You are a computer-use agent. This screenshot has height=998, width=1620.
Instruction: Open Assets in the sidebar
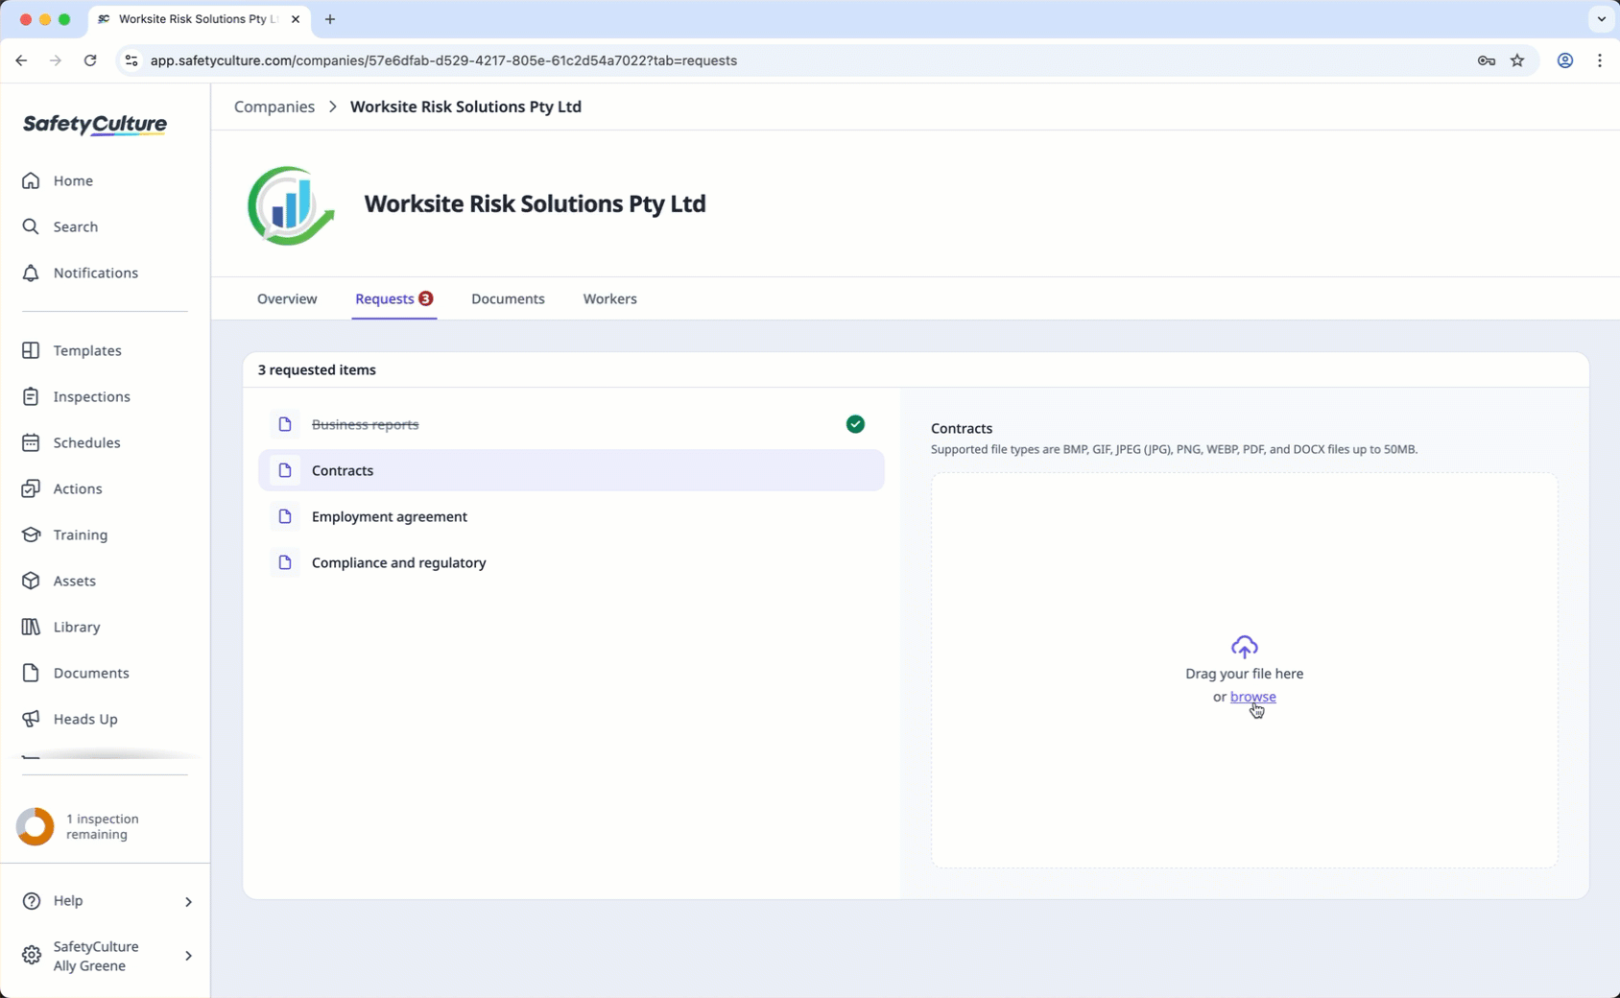point(74,581)
